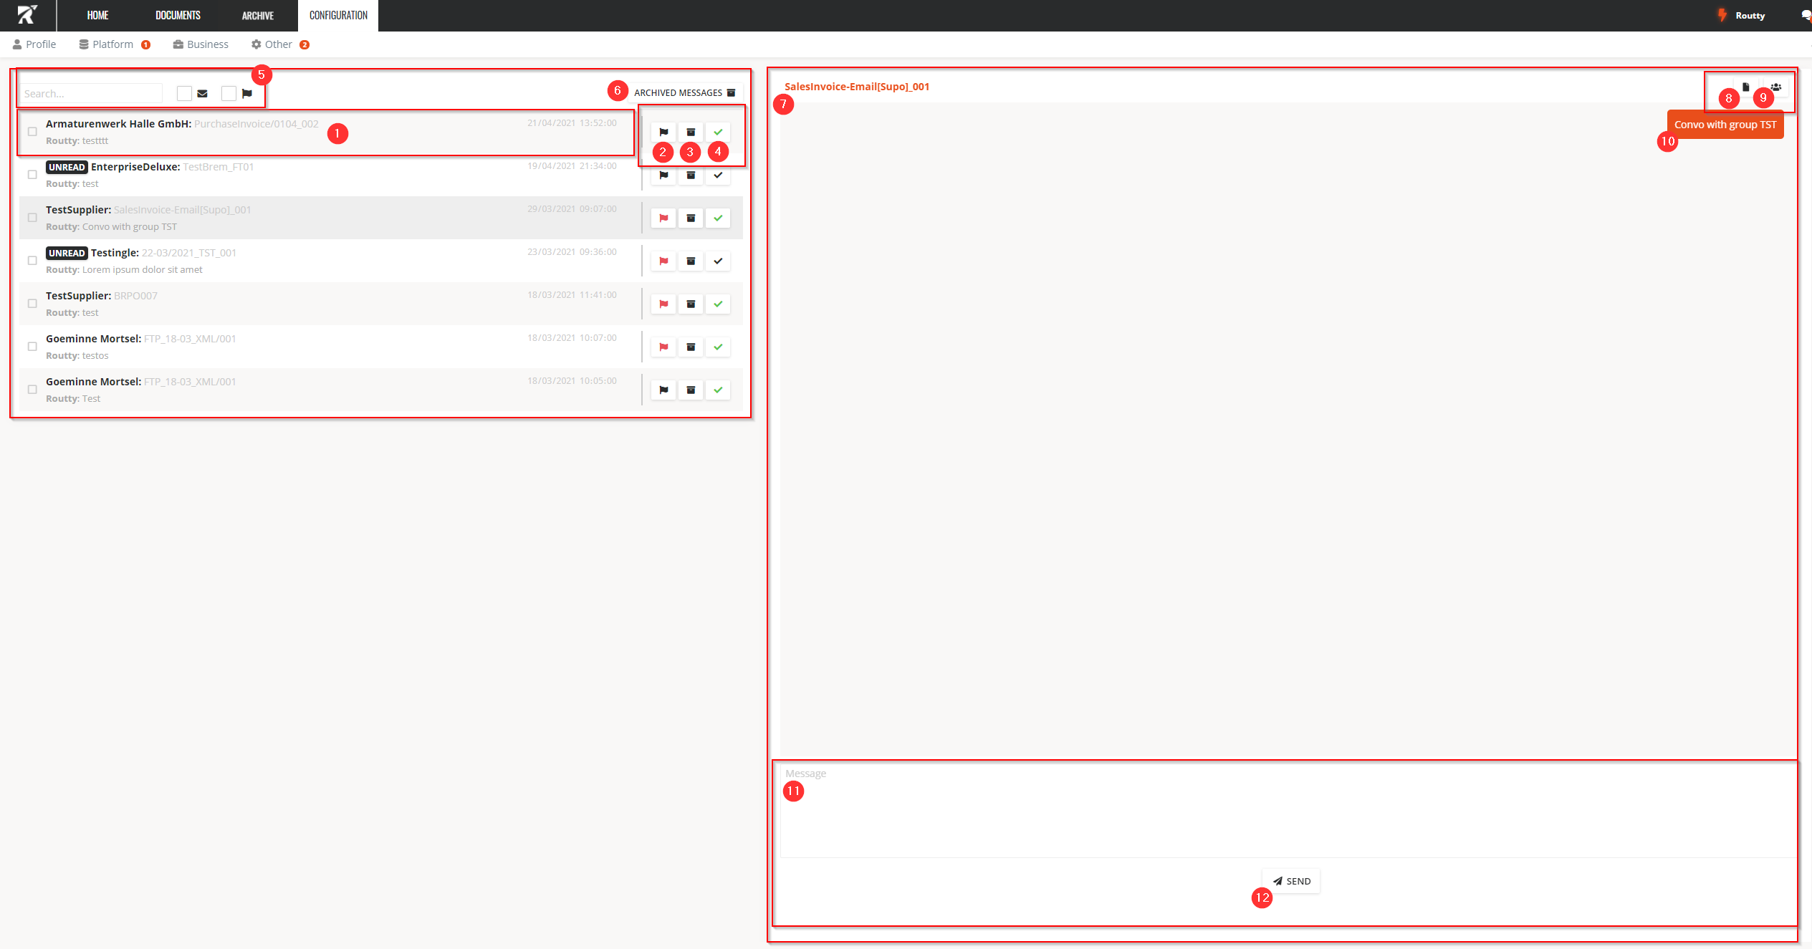Viewport: 1812px width, 949px height.
Task: Archive the EnterpriseDeluxe TestBrem_FT01 message
Action: coord(691,175)
